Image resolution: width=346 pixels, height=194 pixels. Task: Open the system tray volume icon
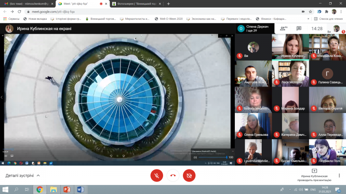click(301, 189)
